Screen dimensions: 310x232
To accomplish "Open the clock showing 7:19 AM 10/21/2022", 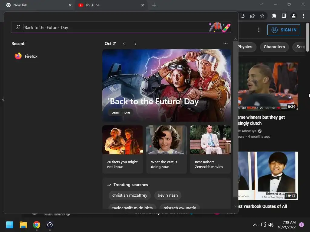I will [x=287, y=225].
